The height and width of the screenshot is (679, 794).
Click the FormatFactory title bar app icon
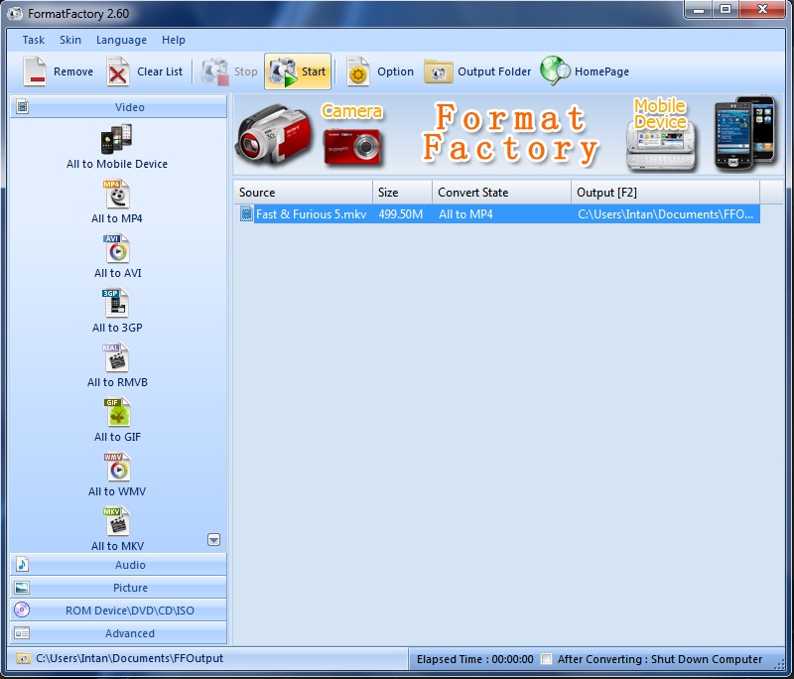[15, 13]
